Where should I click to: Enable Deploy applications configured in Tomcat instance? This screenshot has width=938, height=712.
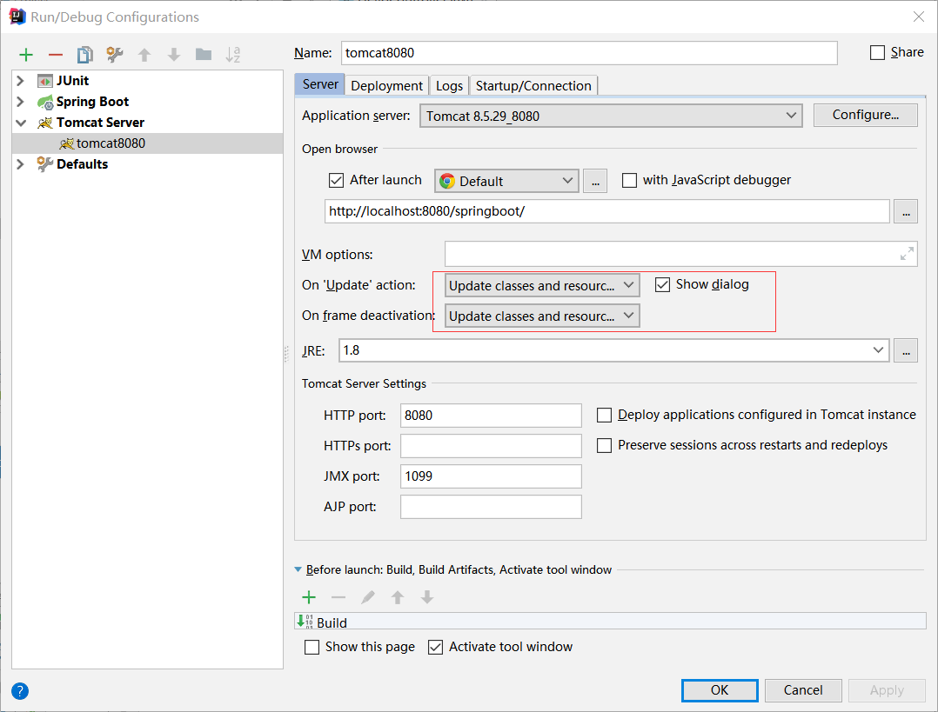click(x=604, y=415)
